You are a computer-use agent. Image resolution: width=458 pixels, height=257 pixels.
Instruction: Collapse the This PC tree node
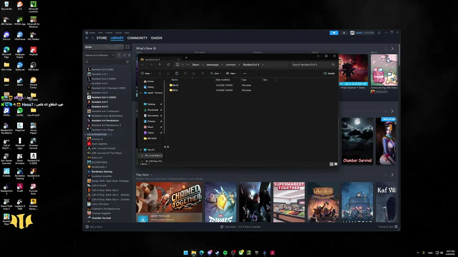[141, 150]
